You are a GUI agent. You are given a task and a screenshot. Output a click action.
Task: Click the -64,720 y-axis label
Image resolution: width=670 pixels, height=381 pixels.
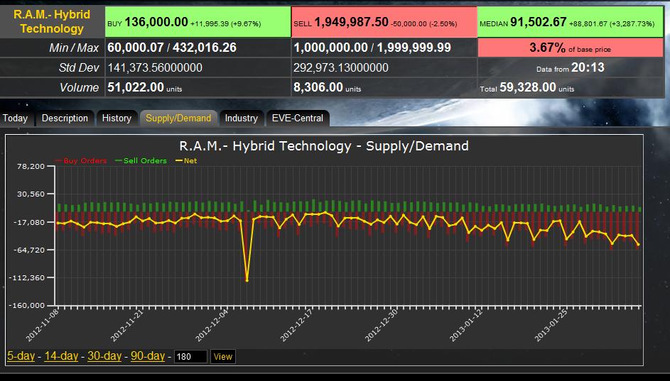coord(30,250)
